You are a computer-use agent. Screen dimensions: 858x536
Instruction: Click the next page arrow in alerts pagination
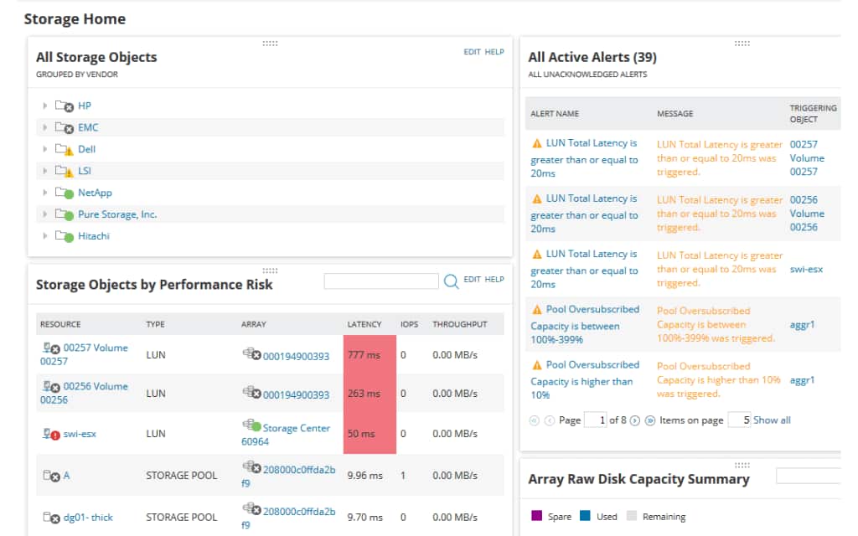coord(634,420)
